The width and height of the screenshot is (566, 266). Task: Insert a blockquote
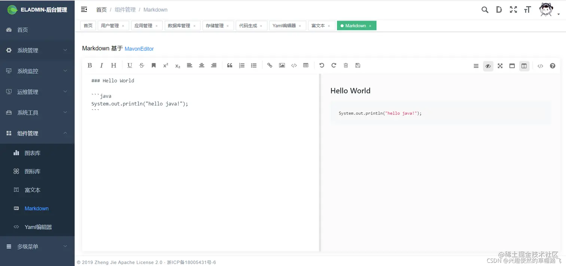point(230,65)
